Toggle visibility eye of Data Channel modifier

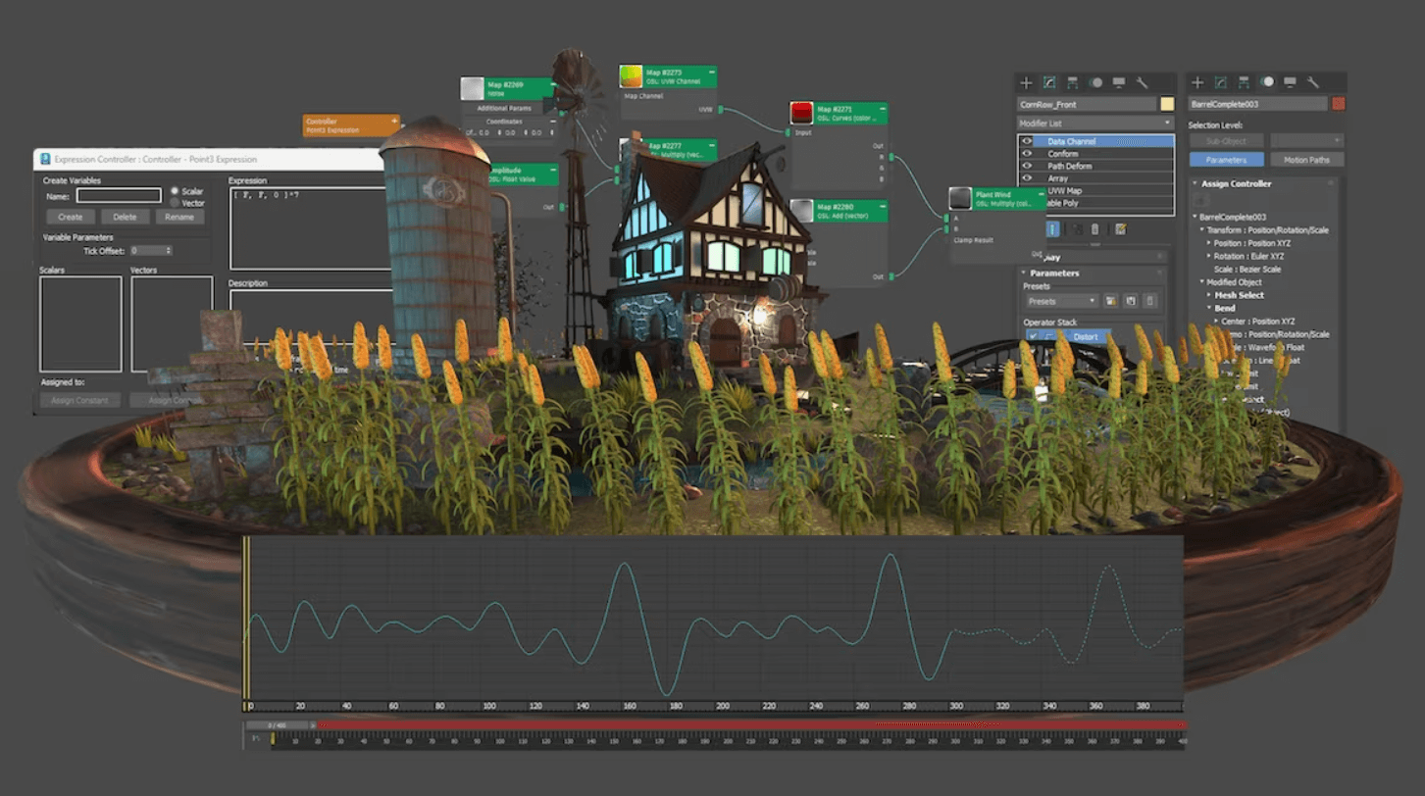point(1028,141)
